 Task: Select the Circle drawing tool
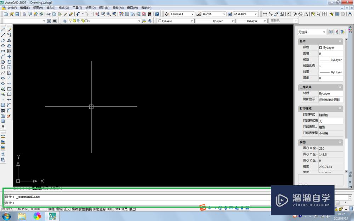(x=3, y=62)
